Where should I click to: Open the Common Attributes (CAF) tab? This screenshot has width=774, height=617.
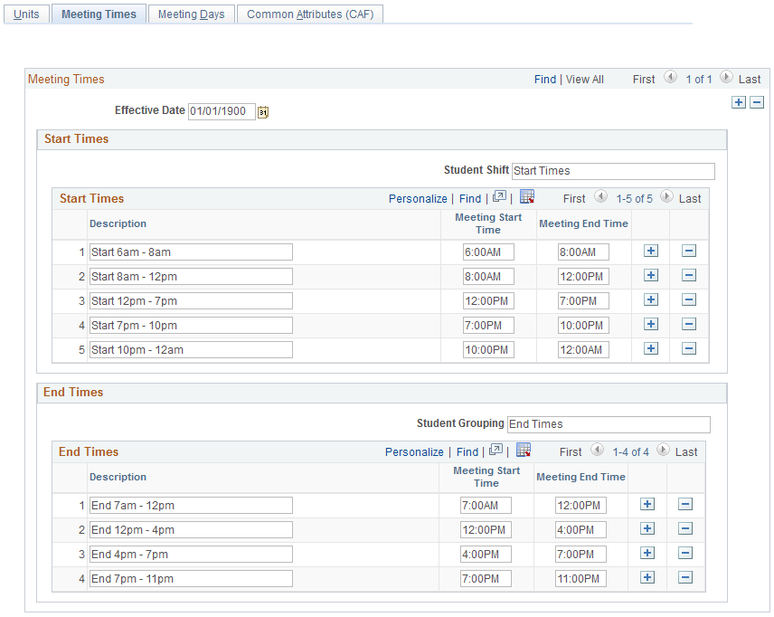tap(309, 14)
